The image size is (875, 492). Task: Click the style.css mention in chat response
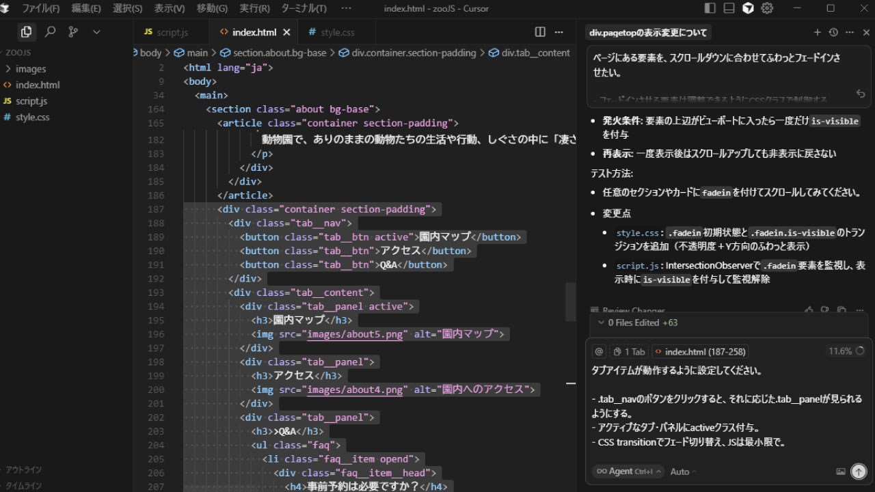coord(638,233)
